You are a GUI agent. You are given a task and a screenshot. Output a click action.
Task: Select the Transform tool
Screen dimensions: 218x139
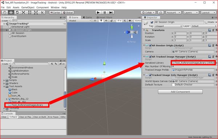[x=36, y=12]
